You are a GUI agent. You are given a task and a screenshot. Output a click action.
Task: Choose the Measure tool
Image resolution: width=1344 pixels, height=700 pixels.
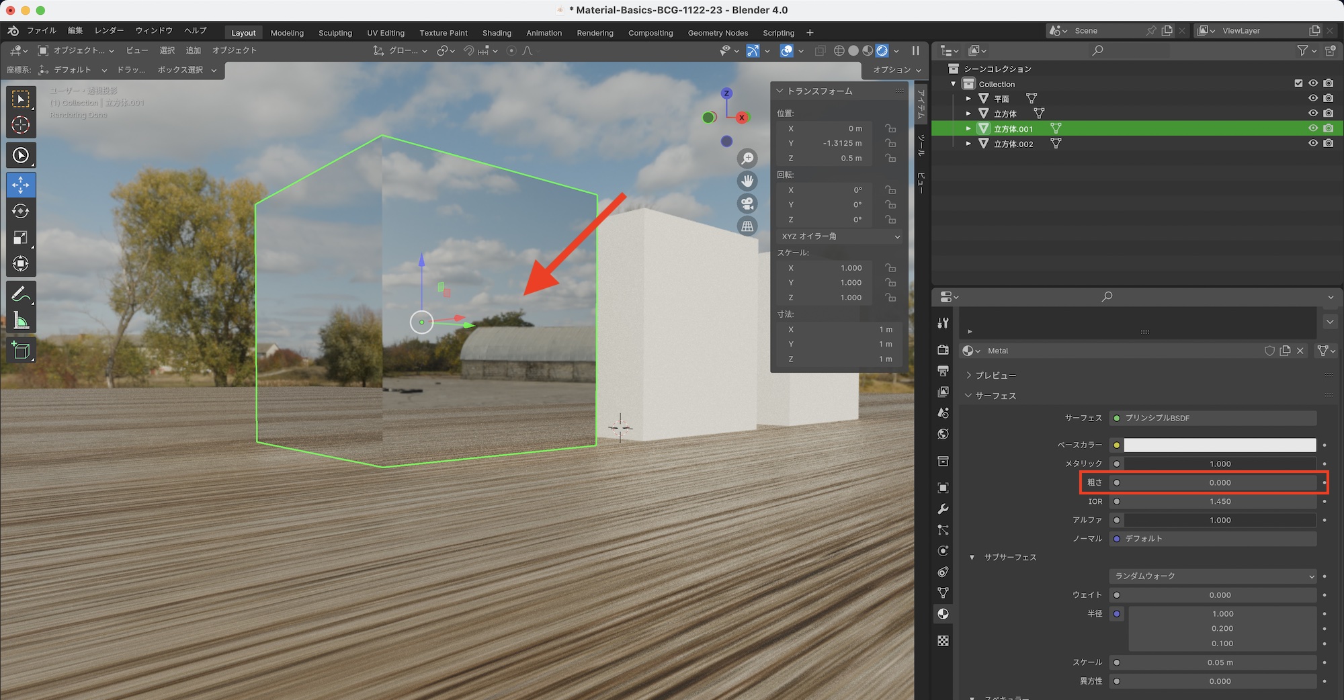click(21, 321)
